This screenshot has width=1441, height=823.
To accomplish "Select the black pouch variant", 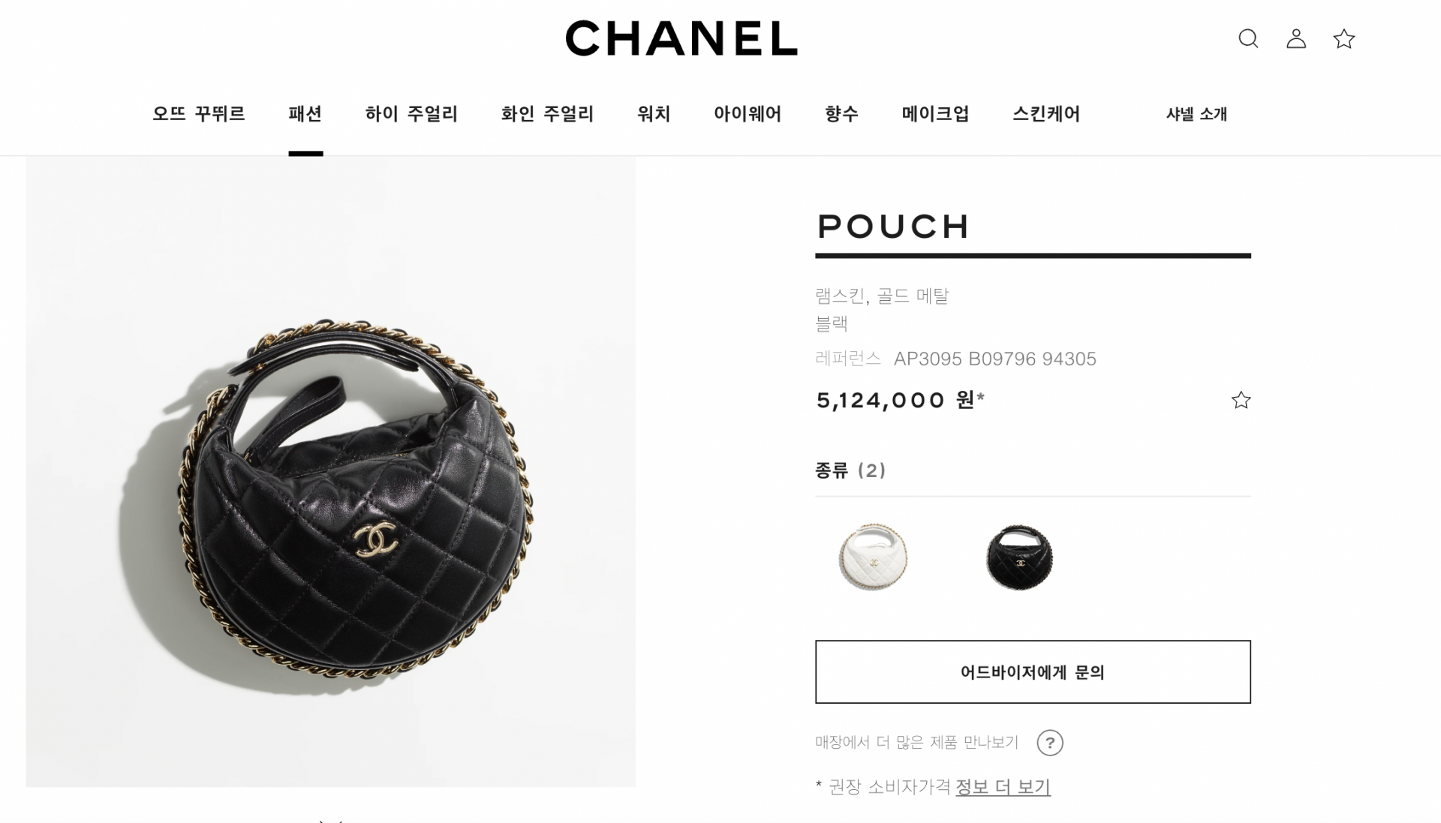I will (1018, 557).
